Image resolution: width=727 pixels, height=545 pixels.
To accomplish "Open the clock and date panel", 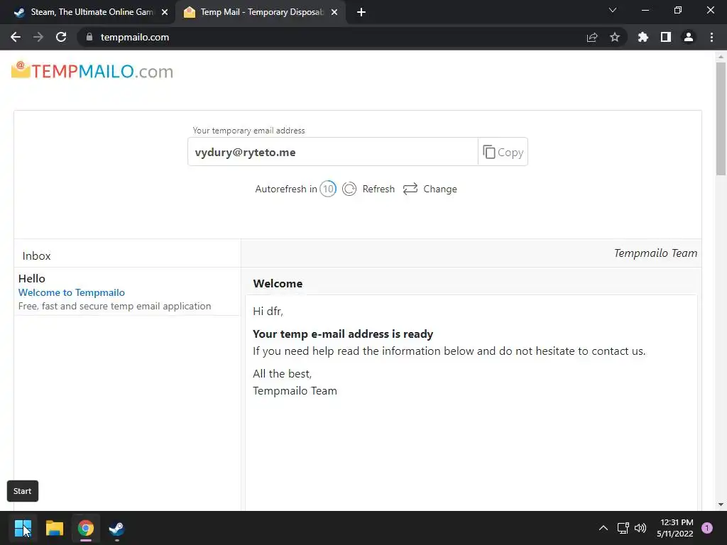I will tap(674, 528).
